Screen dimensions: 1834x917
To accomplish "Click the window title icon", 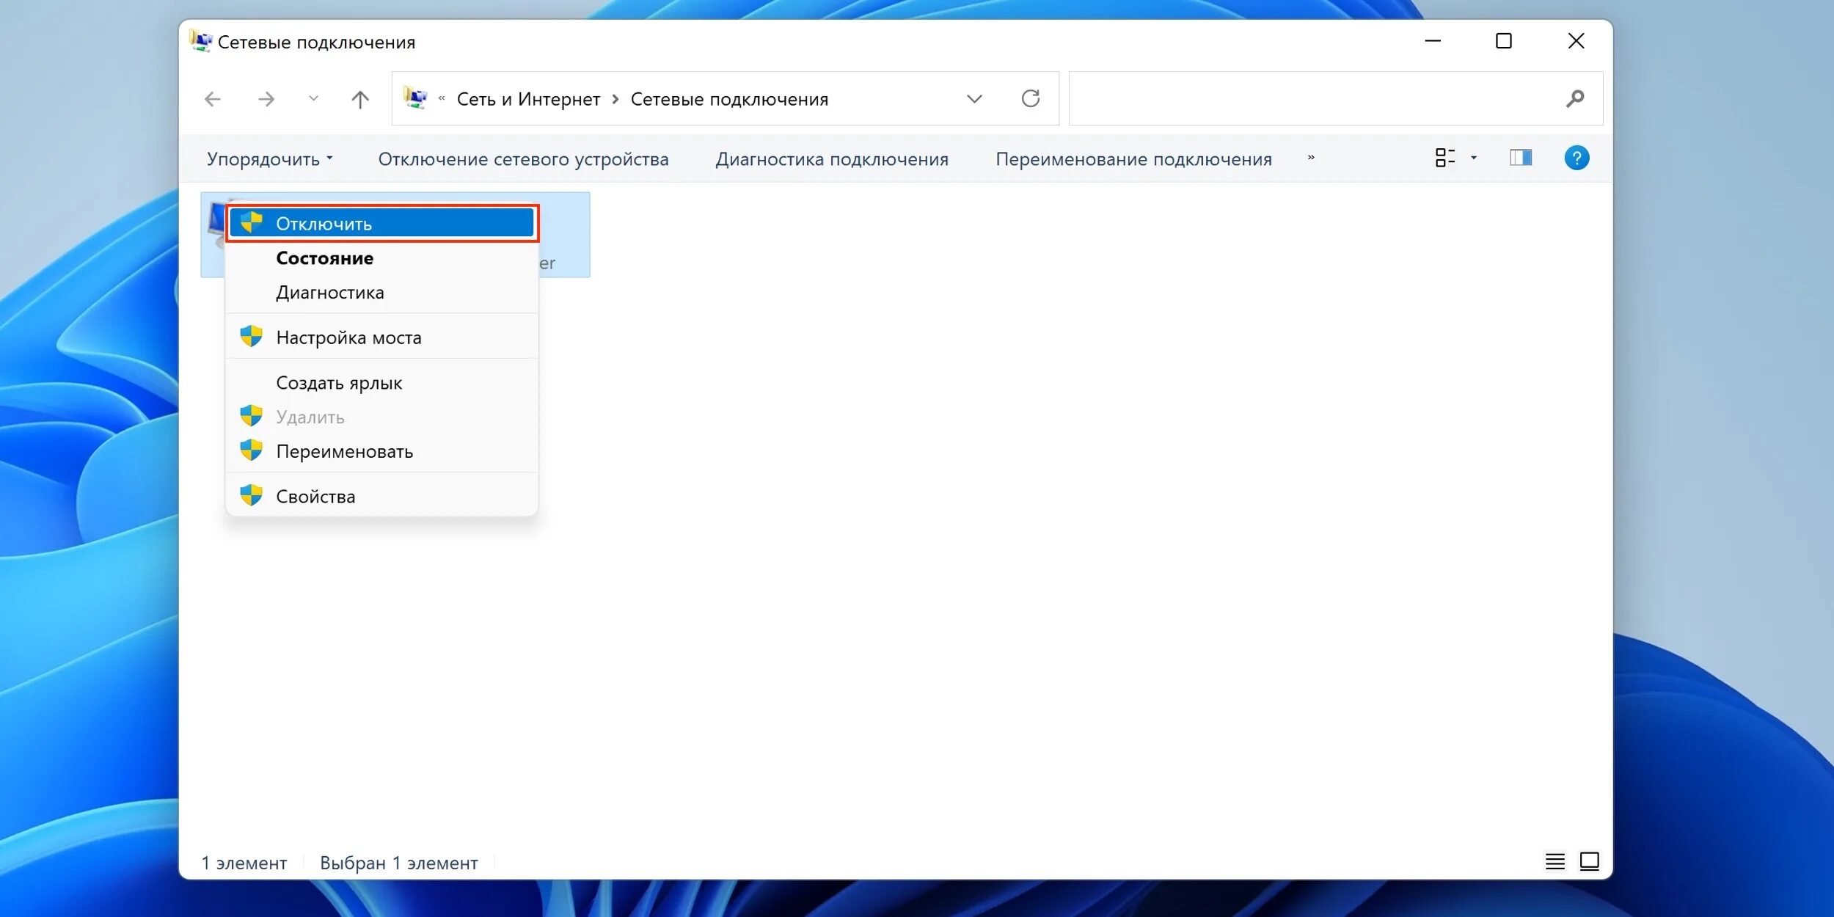I will [201, 41].
